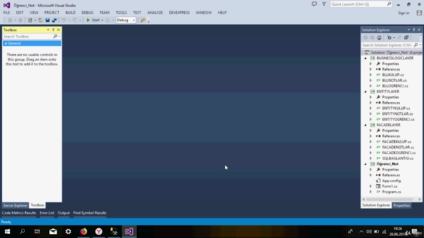Click the Quick Launch search box

(360, 4)
